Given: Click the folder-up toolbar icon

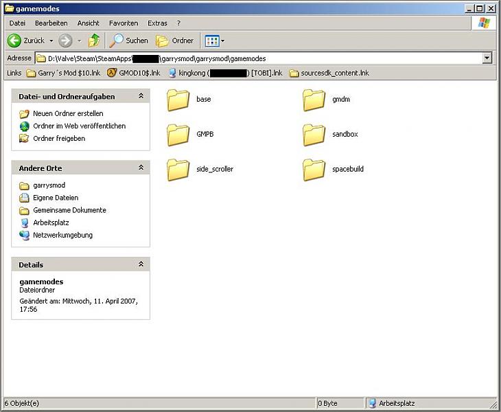Looking at the screenshot, I should pos(94,41).
